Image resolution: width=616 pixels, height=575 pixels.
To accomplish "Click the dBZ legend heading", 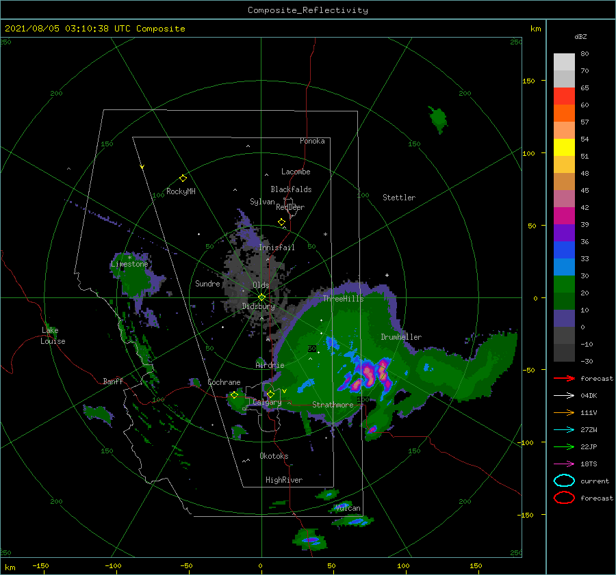I will [580, 37].
